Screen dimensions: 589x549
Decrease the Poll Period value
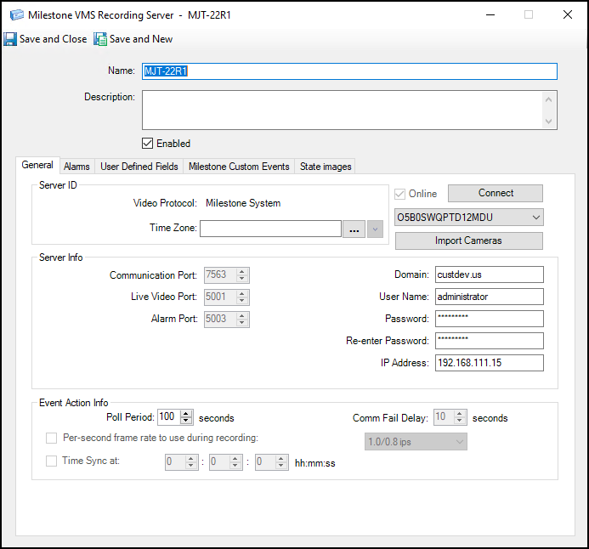click(x=186, y=421)
